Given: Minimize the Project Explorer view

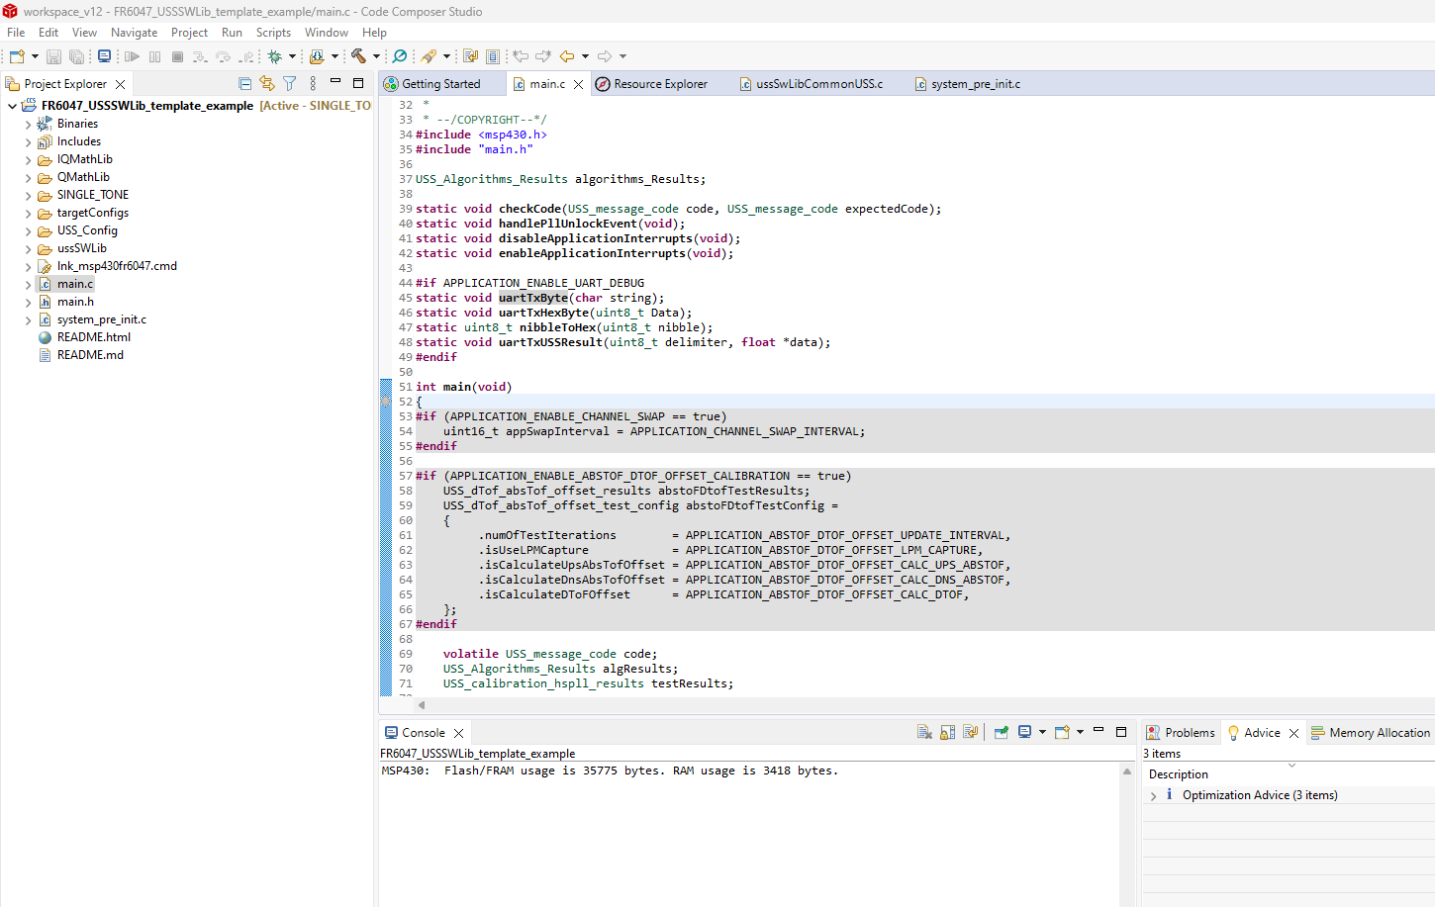Looking at the screenshot, I should point(335,82).
